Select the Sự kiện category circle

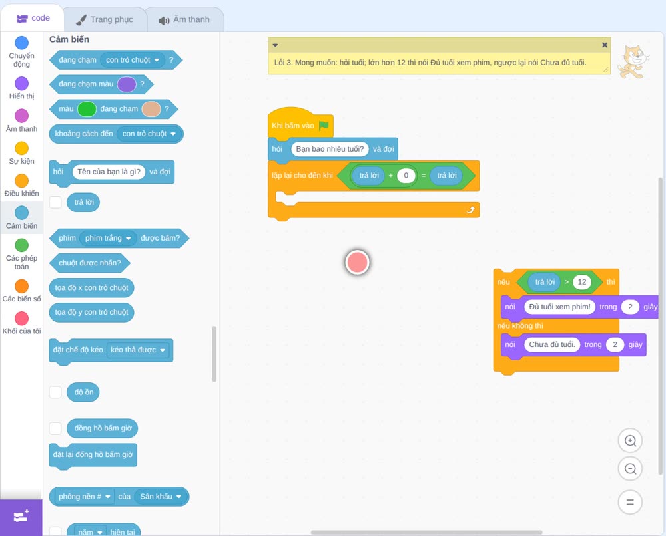[x=22, y=148]
